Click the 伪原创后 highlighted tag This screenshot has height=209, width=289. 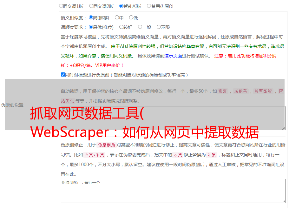[x=107, y=145]
